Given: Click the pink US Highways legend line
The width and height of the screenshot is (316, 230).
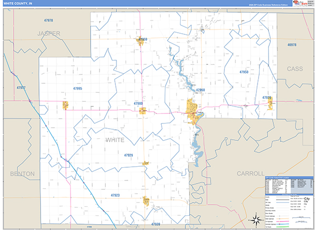Looking at the screenshot, I should [x=282, y=222].
